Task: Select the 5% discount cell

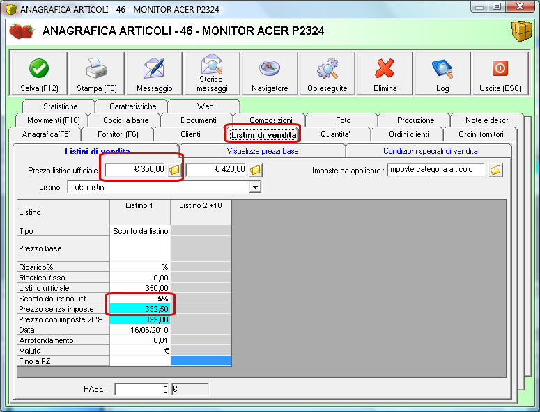Action: (x=140, y=299)
